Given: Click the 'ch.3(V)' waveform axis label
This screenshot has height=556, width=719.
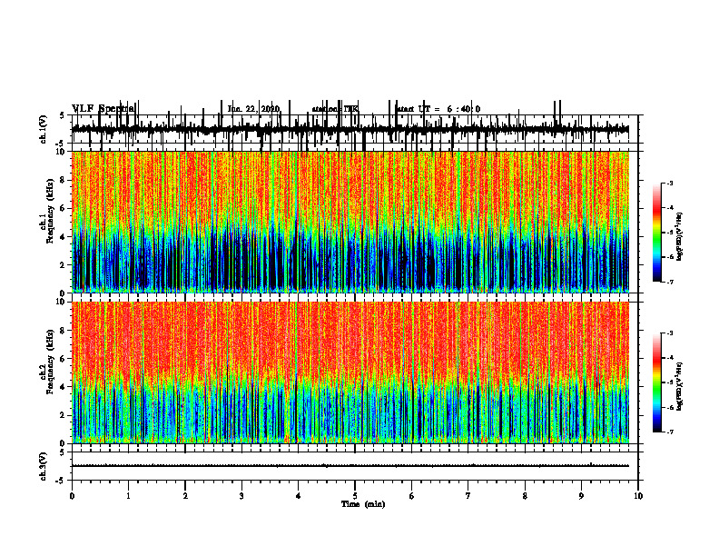Looking at the screenshot, I should (44, 466).
